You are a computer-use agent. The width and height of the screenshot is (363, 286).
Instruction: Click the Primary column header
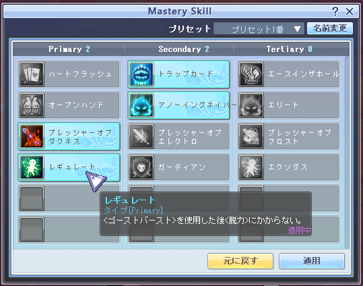69,49
